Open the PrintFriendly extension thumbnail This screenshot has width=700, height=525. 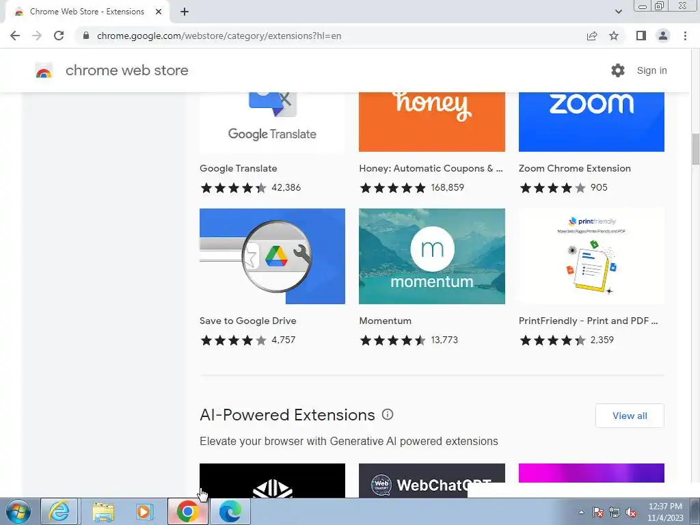pyautogui.click(x=591, y=256)
